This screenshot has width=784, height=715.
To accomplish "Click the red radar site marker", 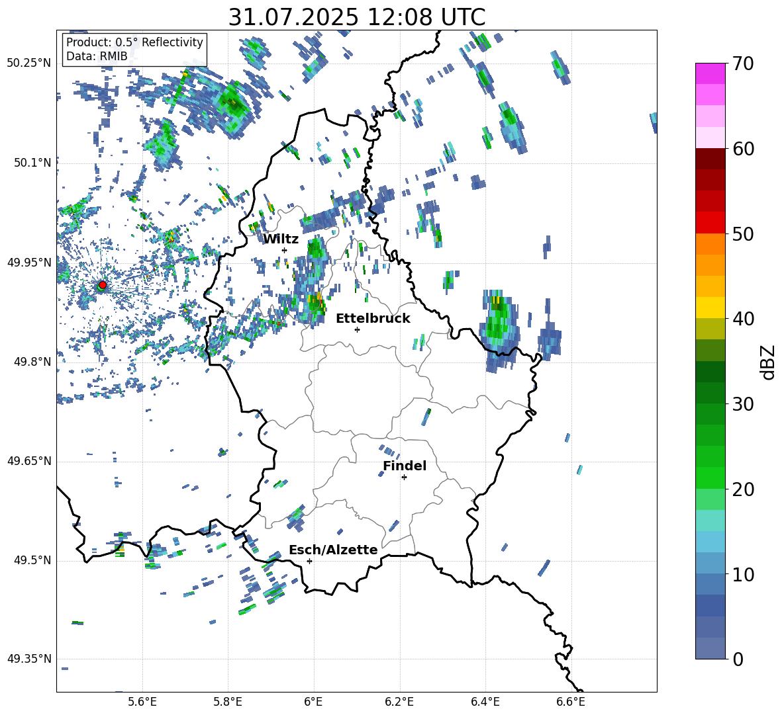I will tap(103, 285).
